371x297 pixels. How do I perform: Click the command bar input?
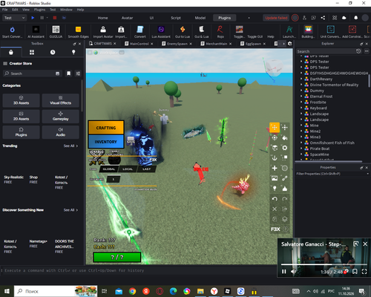(139, 270)
